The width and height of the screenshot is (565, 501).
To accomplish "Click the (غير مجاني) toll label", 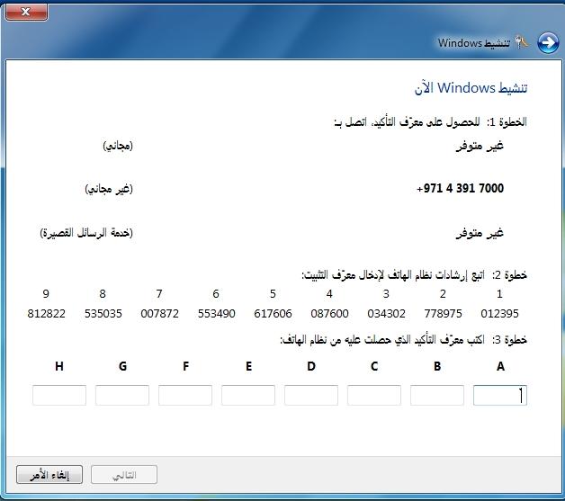I will coord(109,189).
